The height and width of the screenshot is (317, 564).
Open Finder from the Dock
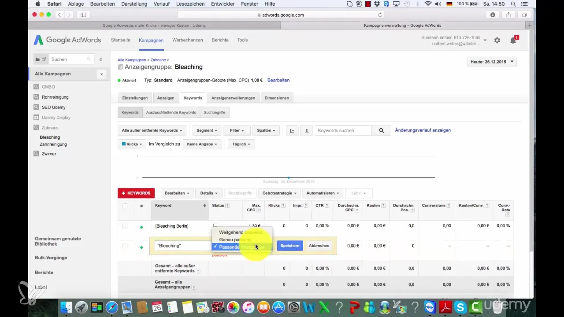[x=66, y=307]
